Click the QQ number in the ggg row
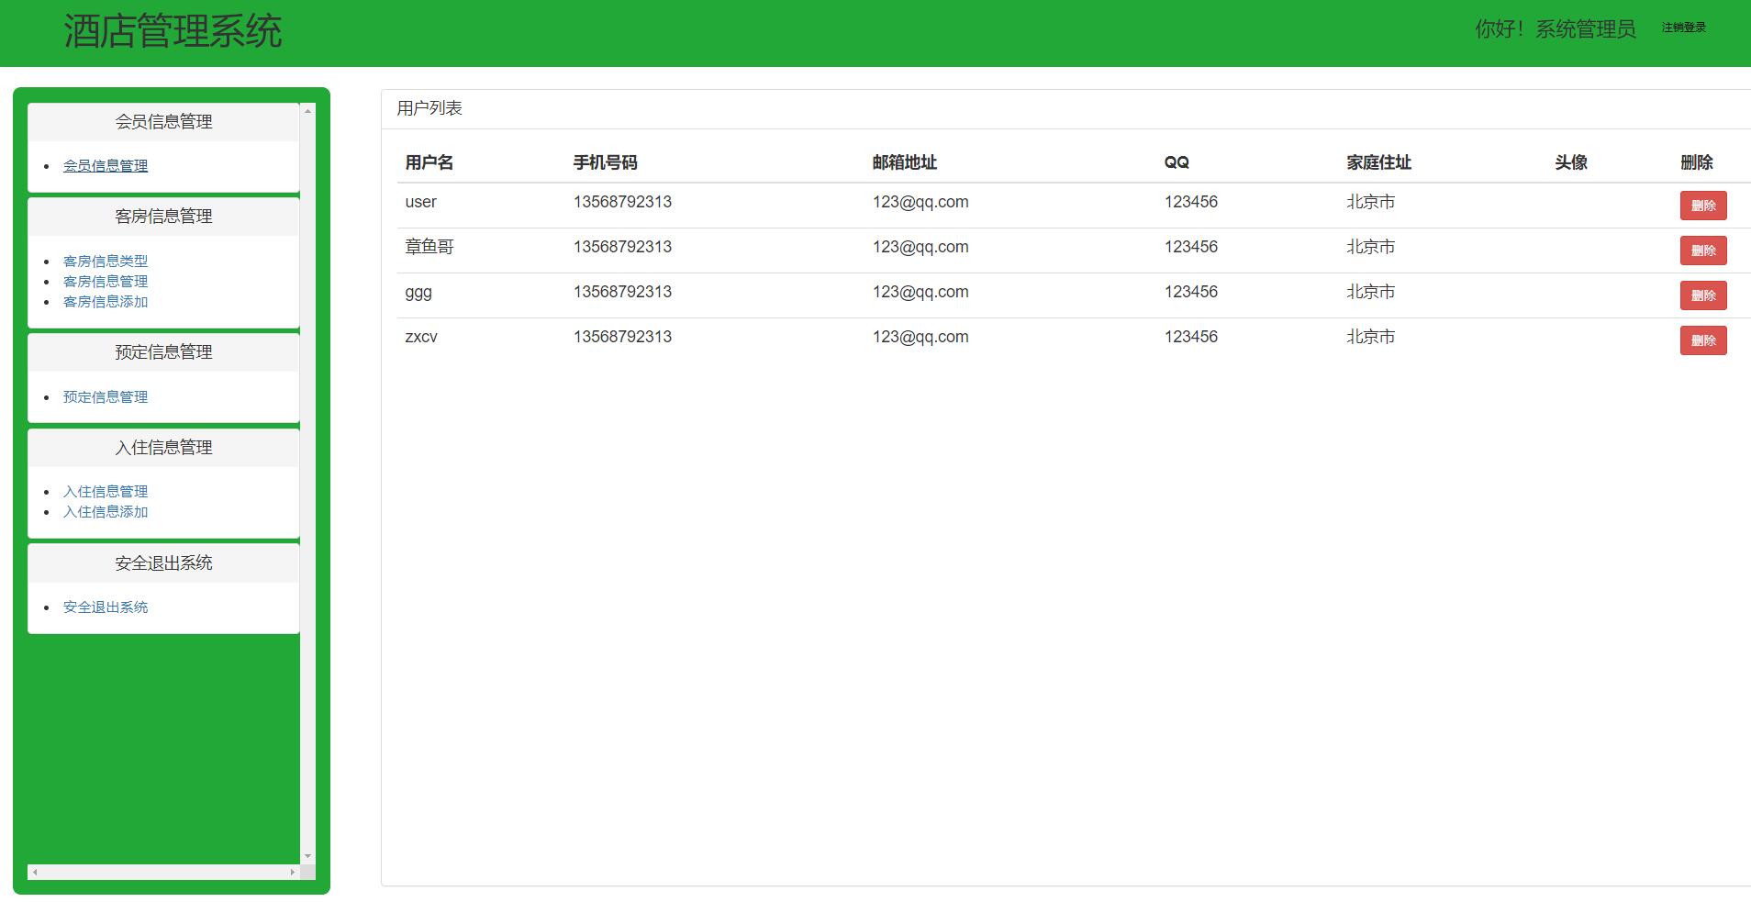This screenshot has width=1751, height=902. pyautogui.click(x=1191, y=292)
